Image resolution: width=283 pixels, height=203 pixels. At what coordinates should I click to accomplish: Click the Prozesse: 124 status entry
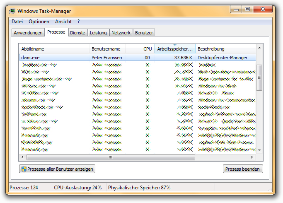(24, 188)
